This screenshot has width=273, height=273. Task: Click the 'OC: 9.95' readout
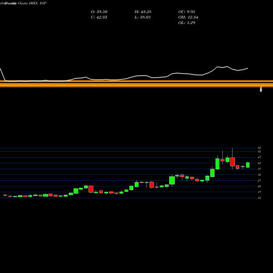pos(187,12)
